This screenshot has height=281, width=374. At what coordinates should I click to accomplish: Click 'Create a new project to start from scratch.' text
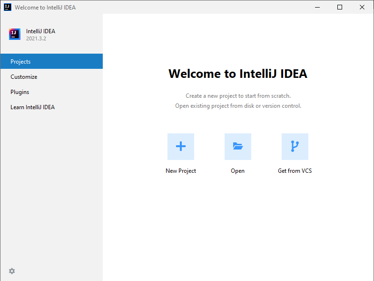(x=238, y=96)
